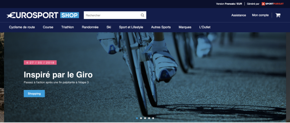Select the first carousel dot
The height and width of the screenshot is (123, 290).
point(137,118)
